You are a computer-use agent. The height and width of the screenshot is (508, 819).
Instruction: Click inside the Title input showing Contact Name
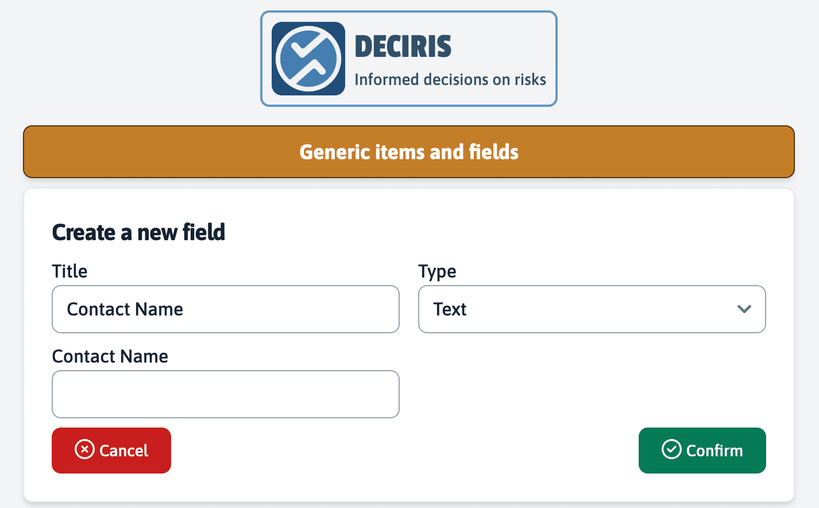coord(225,309)
